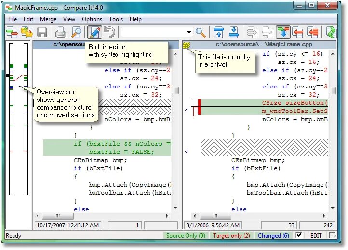Click left pane scroll up arrow
This screenshot has width=348, height=250.
[175, 54]
